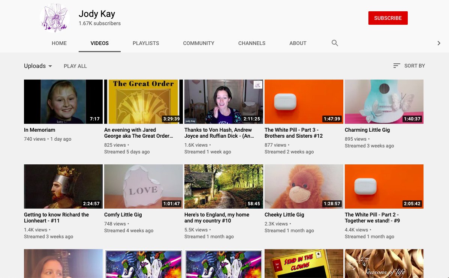Open Seasons of Life thumbnail
Screen dimensions: 449x278
coord(384,263)
